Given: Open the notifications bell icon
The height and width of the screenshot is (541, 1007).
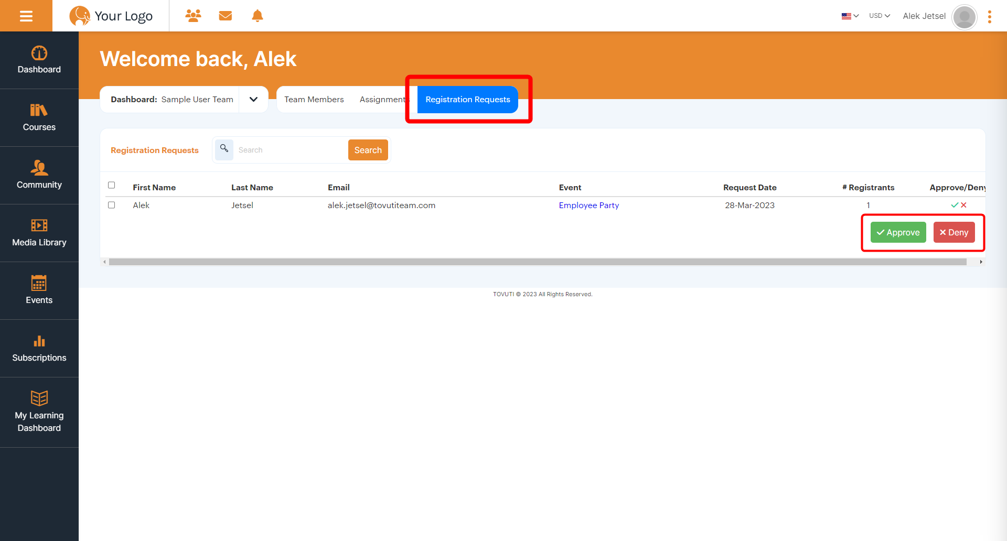Looking at the screenshot, I should click(x=258, y=16).
